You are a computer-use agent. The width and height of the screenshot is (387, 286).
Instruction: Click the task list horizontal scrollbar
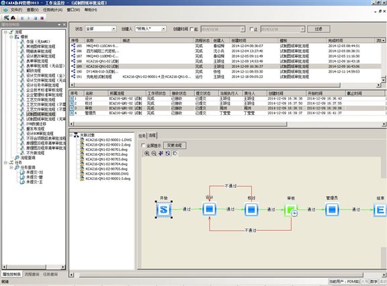[228, 124]
